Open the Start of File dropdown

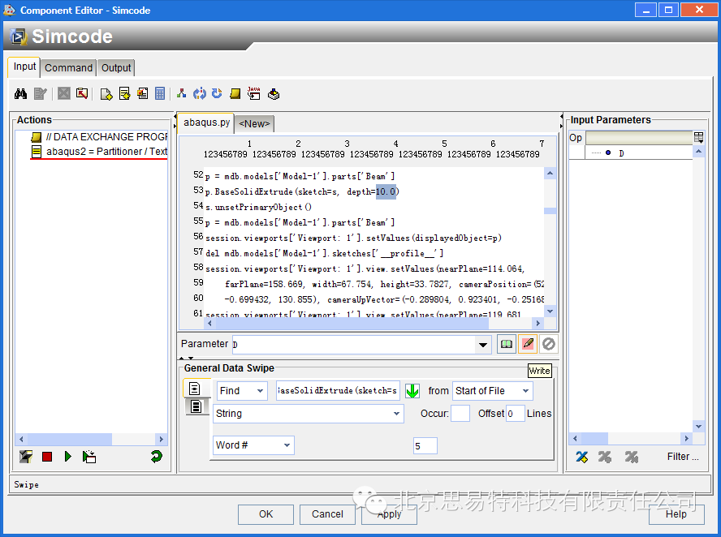pyautogui.click(x=493, y=391)
